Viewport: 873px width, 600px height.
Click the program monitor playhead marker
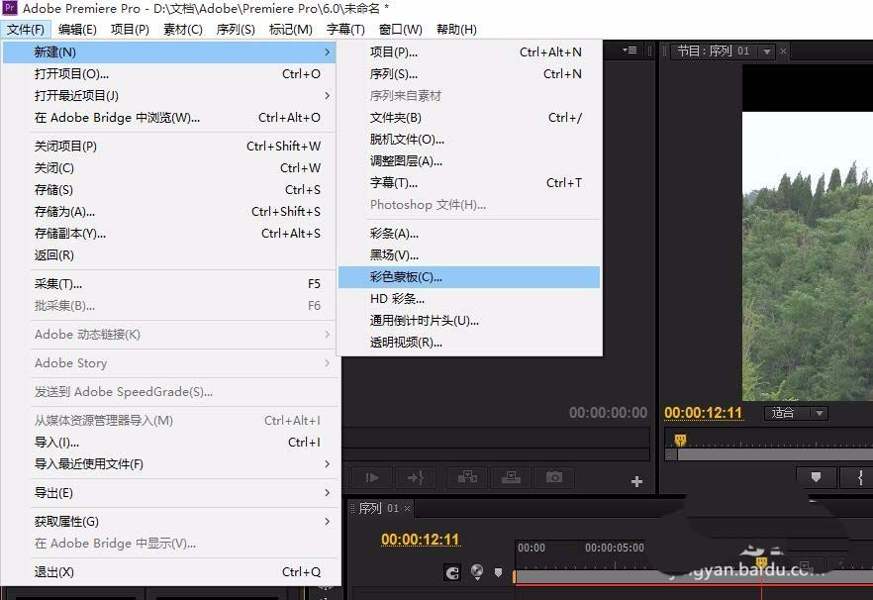point(680,441)
